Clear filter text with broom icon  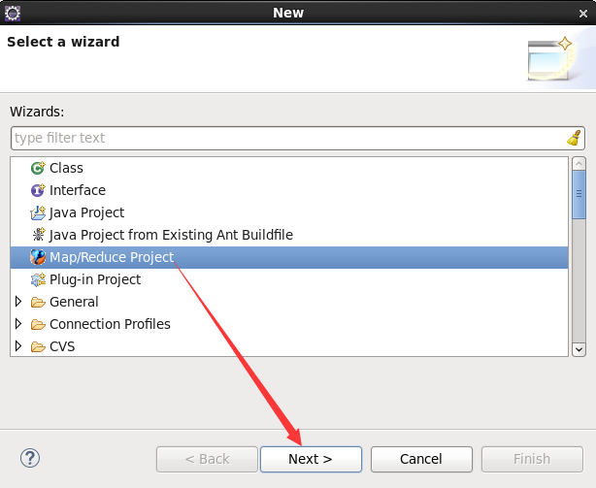click(574, 138)
